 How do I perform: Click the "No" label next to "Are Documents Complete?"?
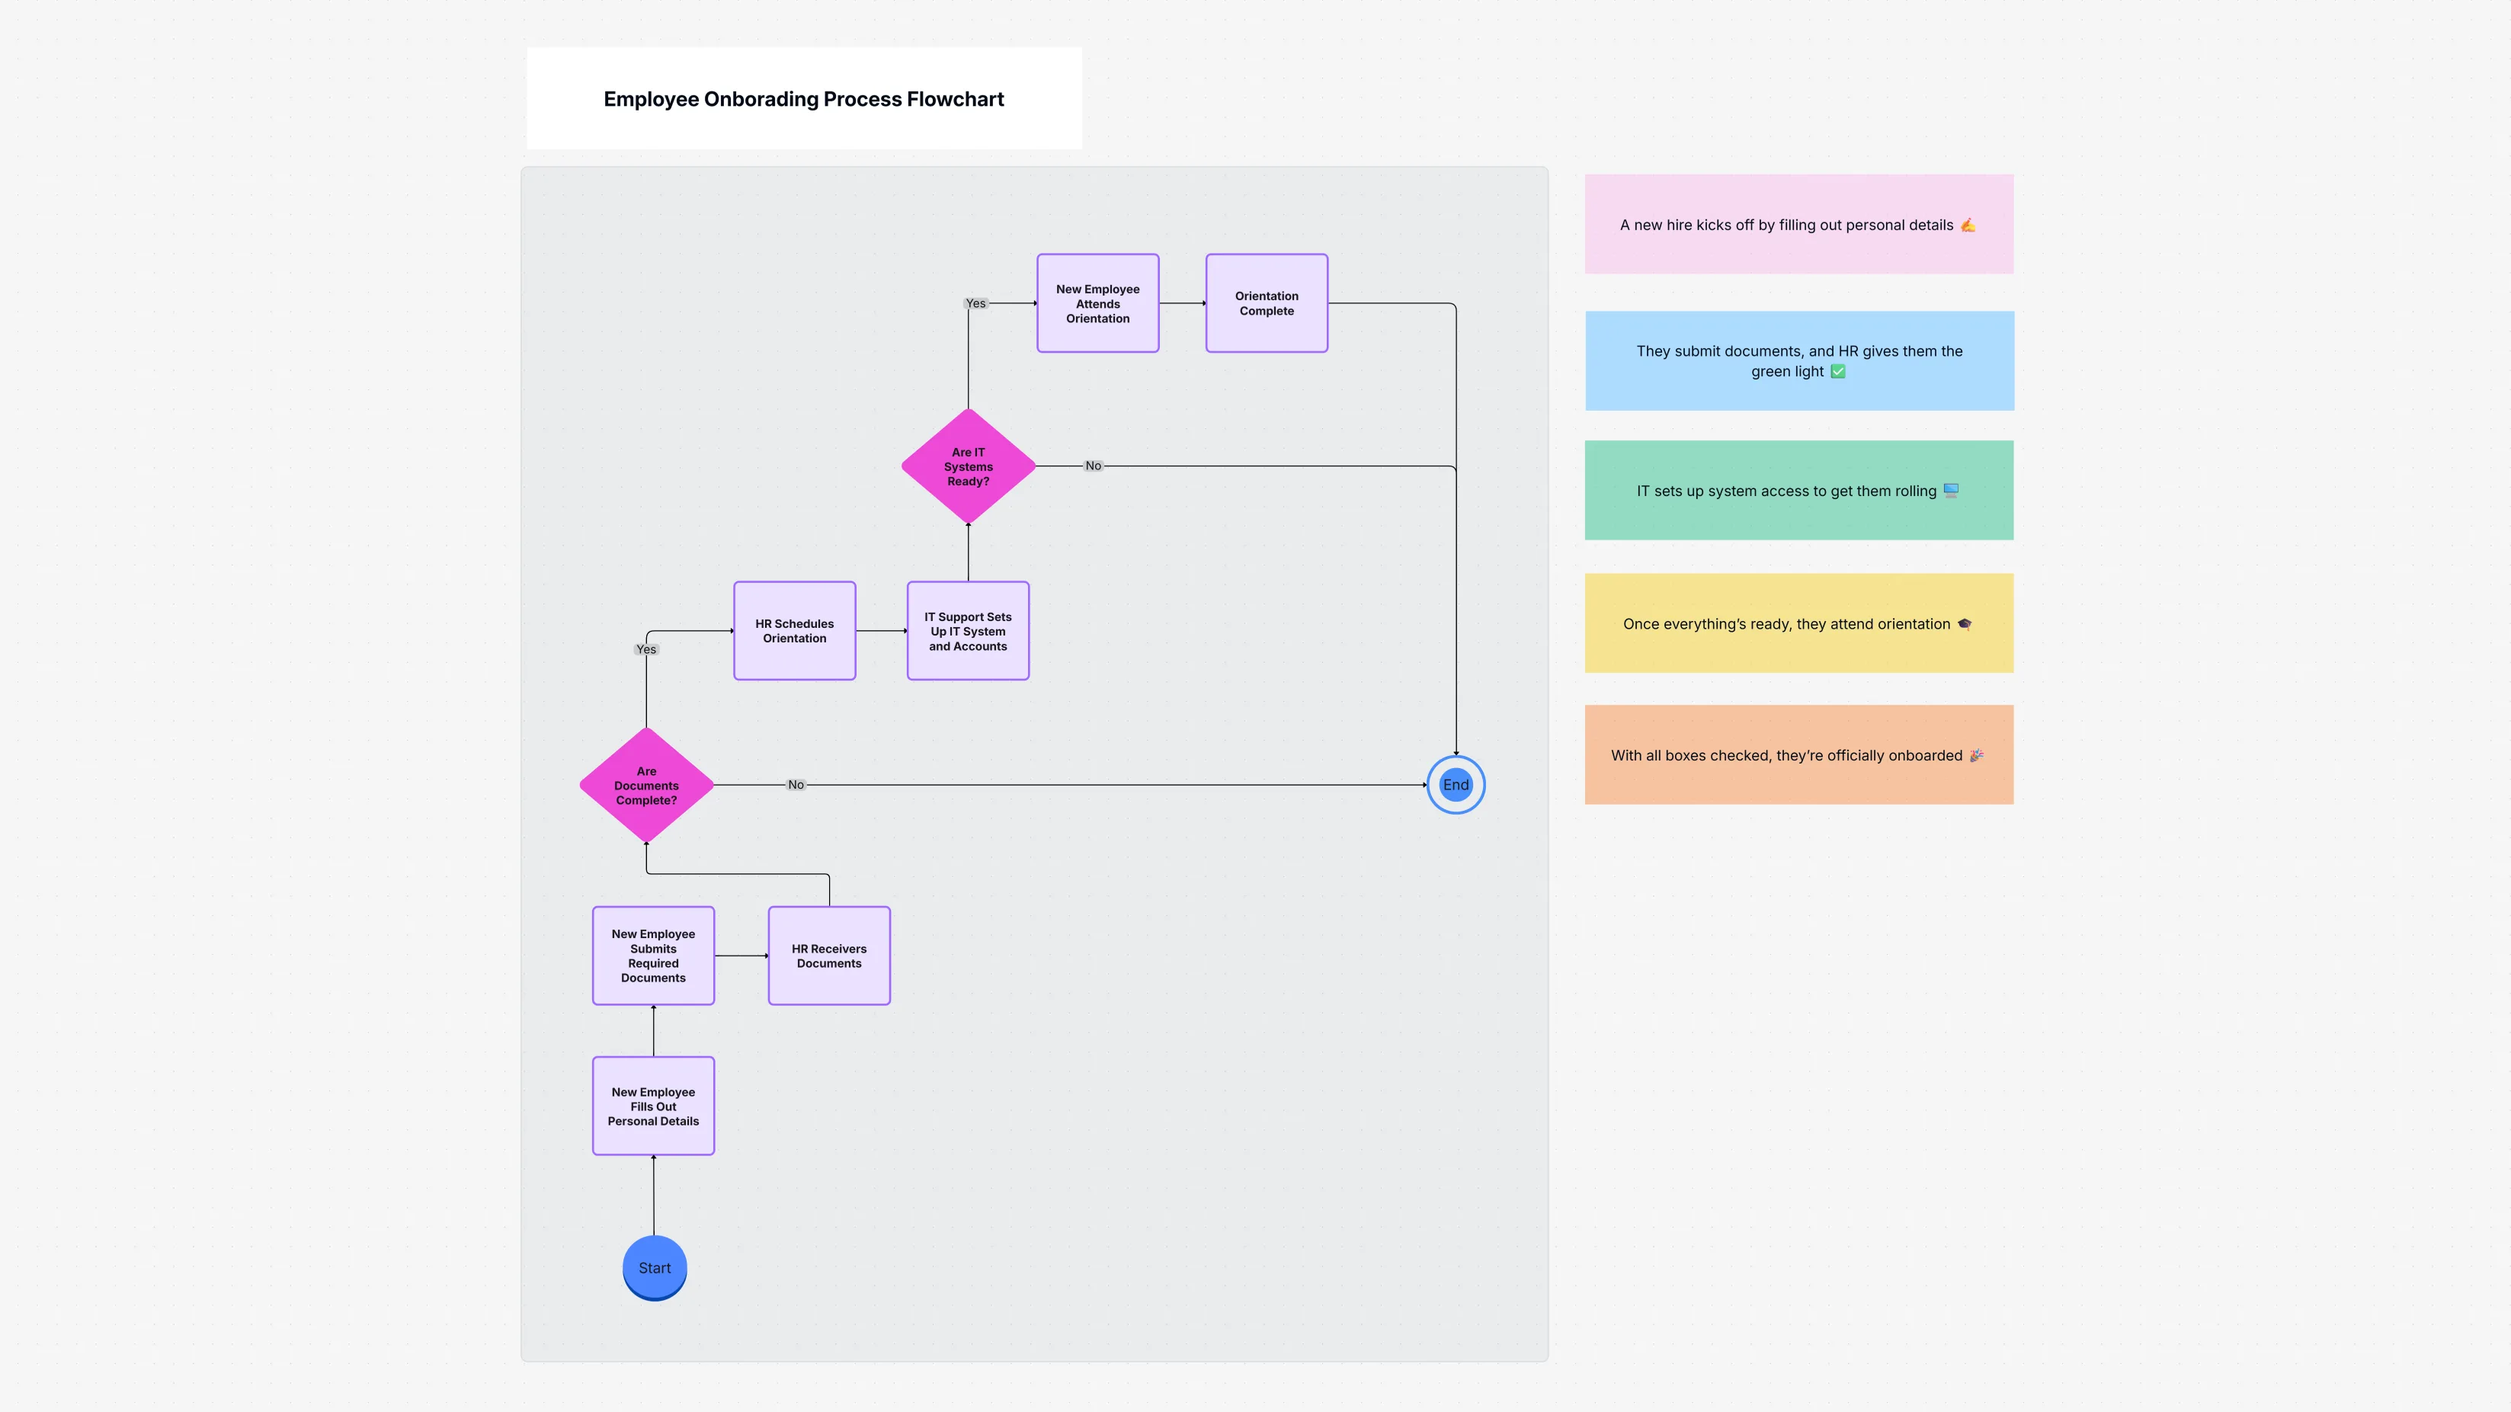(796, 784)
